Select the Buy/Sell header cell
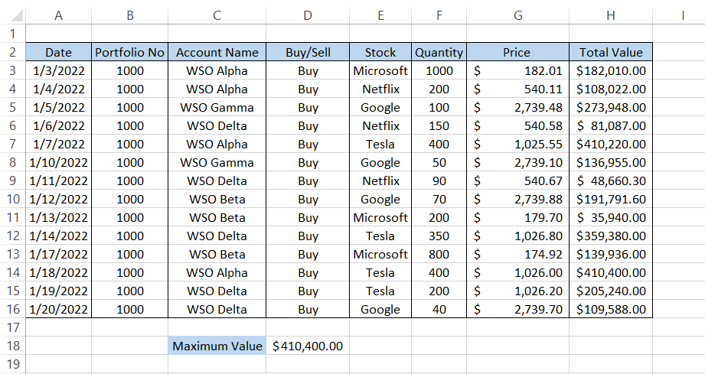 click(308, 53)
